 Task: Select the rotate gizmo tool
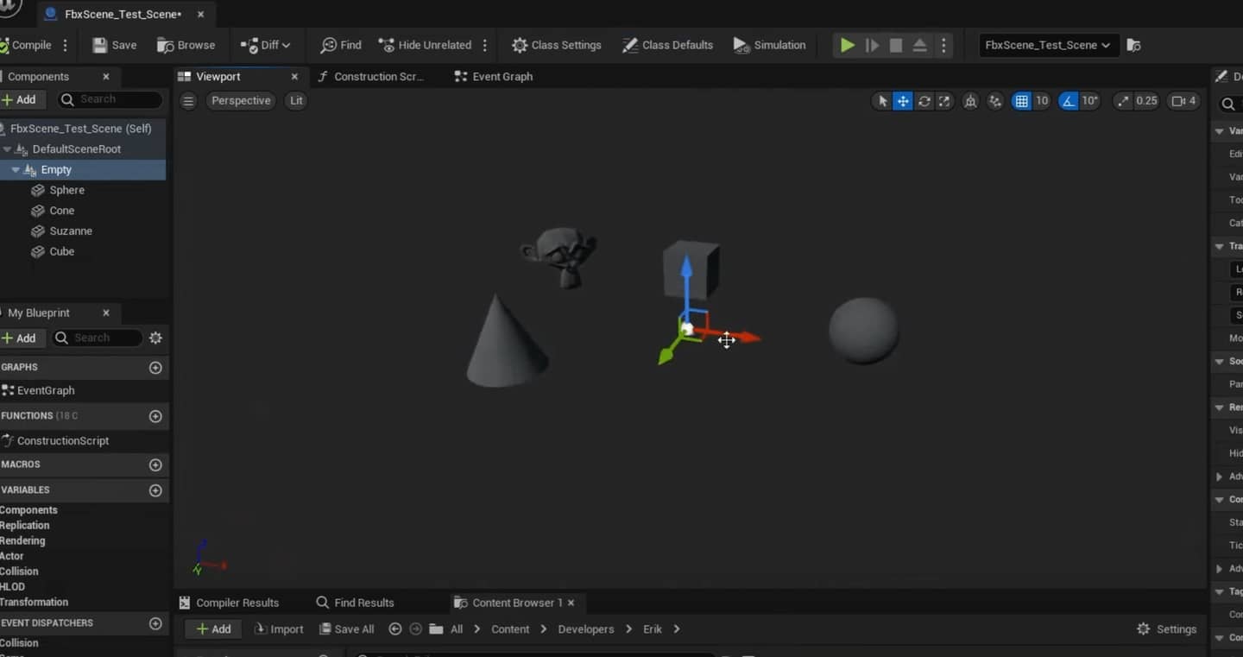[924, 101]
